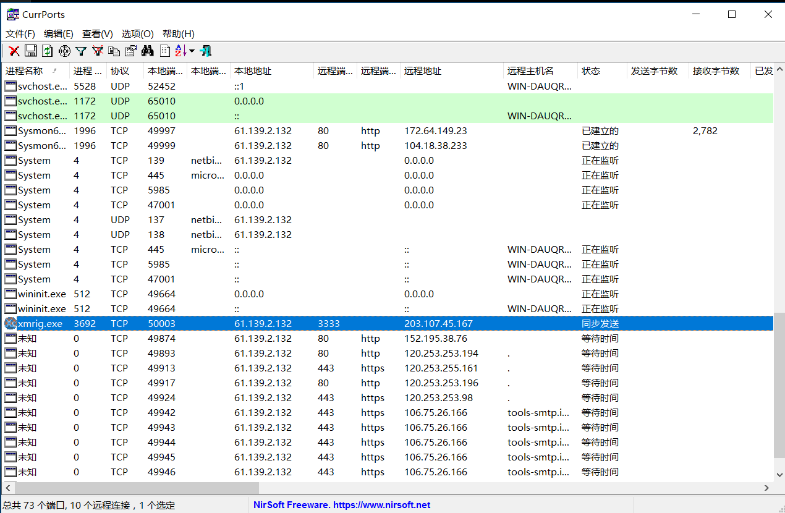The image size is (785, 513).
Task: Select the crosshair target window icon
Action: click(x=64, y=51)
